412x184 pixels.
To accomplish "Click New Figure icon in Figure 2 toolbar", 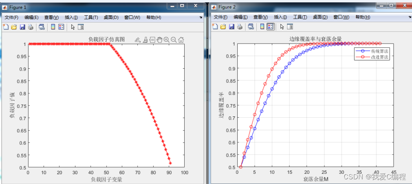I will pos(215,27).
